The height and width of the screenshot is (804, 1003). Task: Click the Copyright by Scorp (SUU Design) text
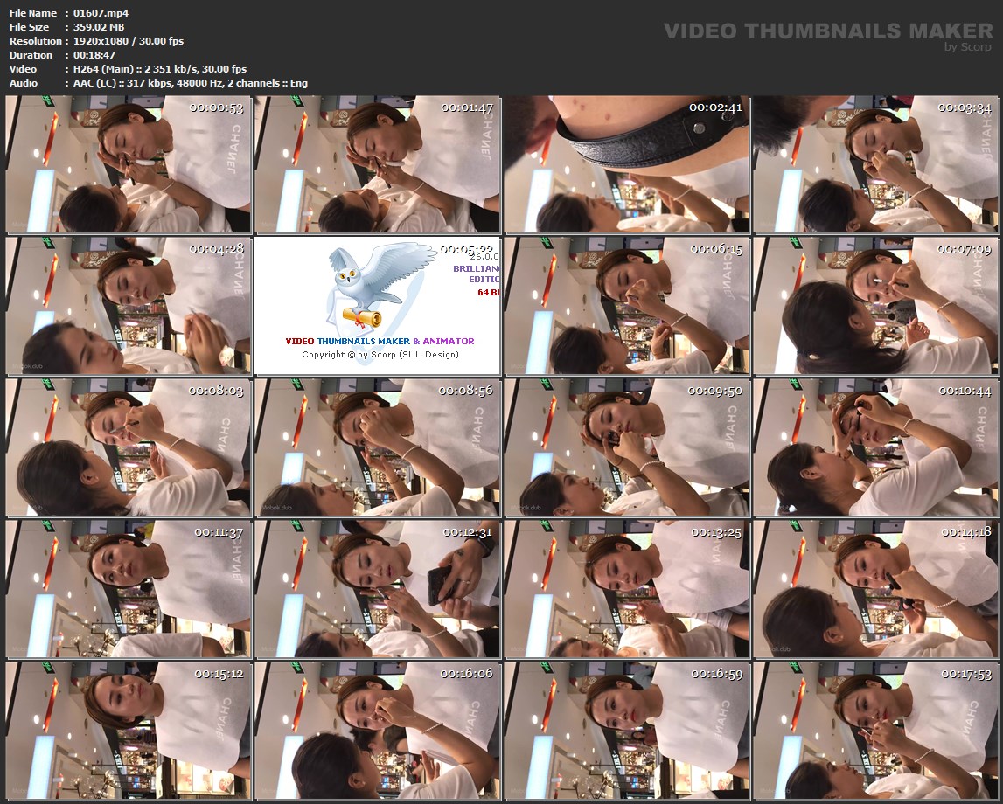pos(380,355)
